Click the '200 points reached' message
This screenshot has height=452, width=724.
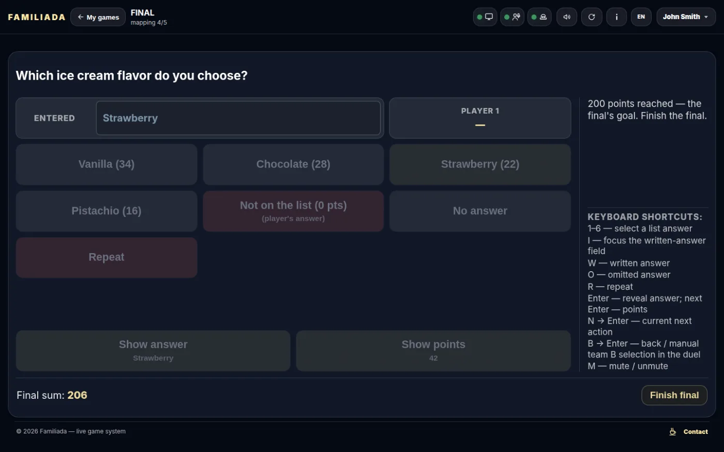click(x=647, y=110)
